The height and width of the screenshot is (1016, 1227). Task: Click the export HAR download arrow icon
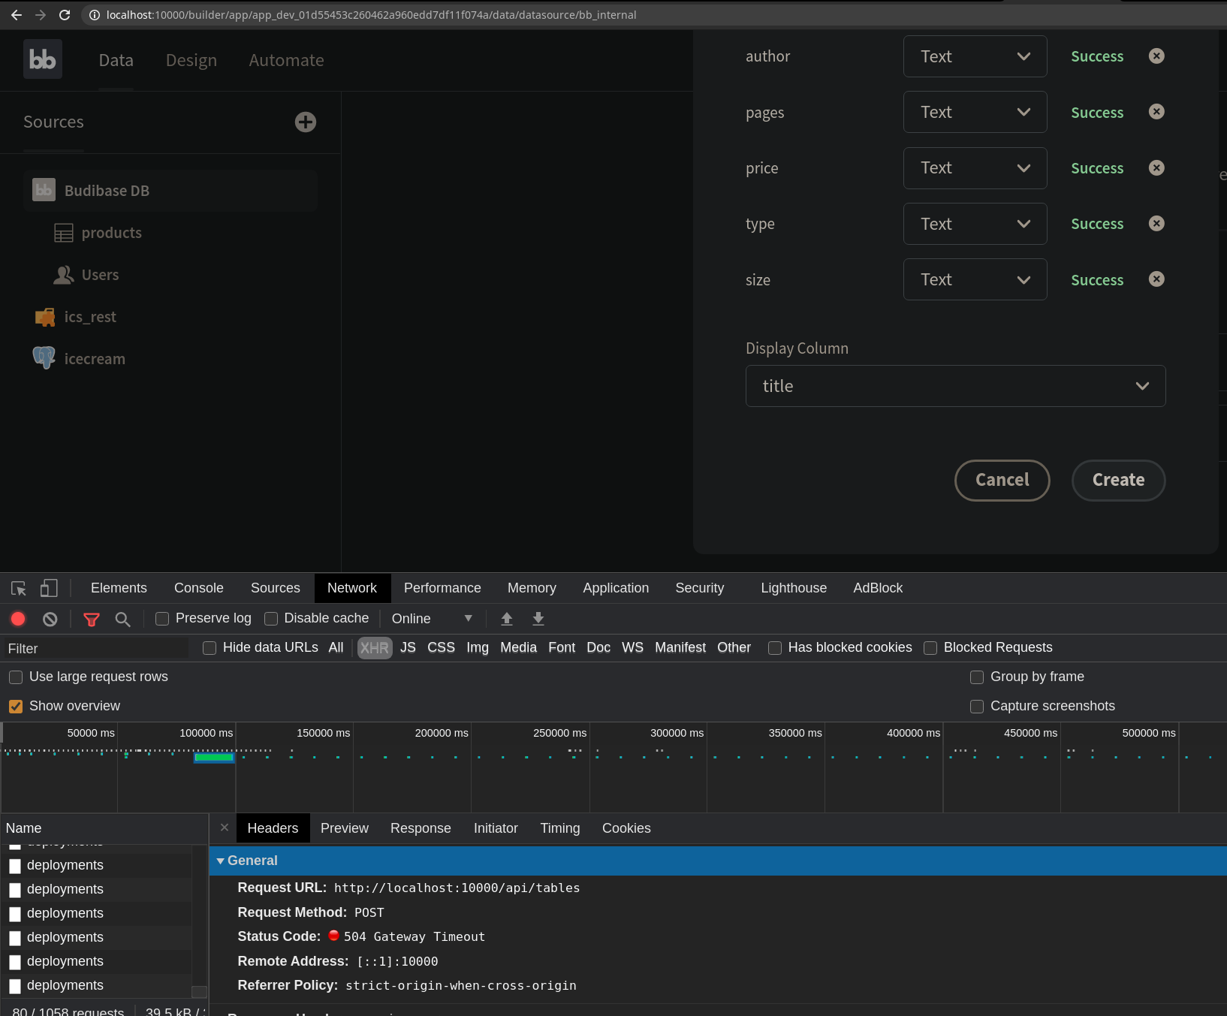(x=538, y=619)
